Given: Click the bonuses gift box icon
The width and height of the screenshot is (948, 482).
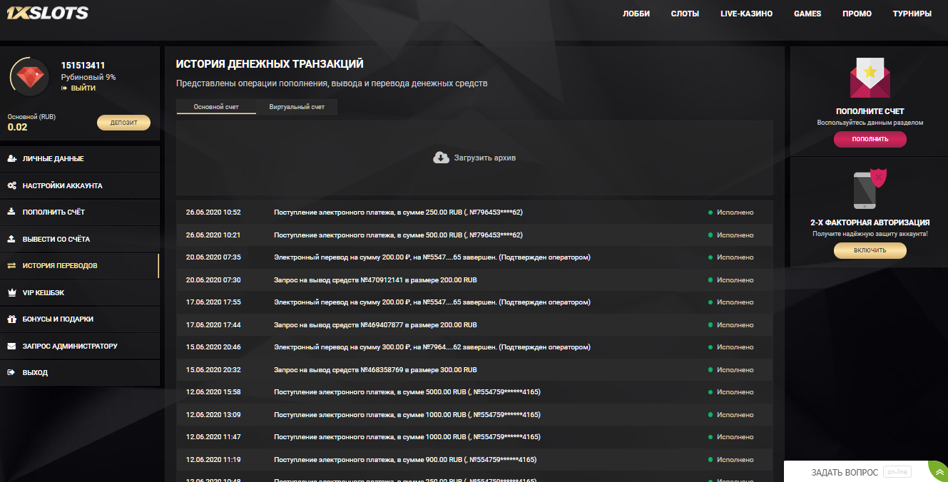Looking at the screenshot, I should pos(11,319).
